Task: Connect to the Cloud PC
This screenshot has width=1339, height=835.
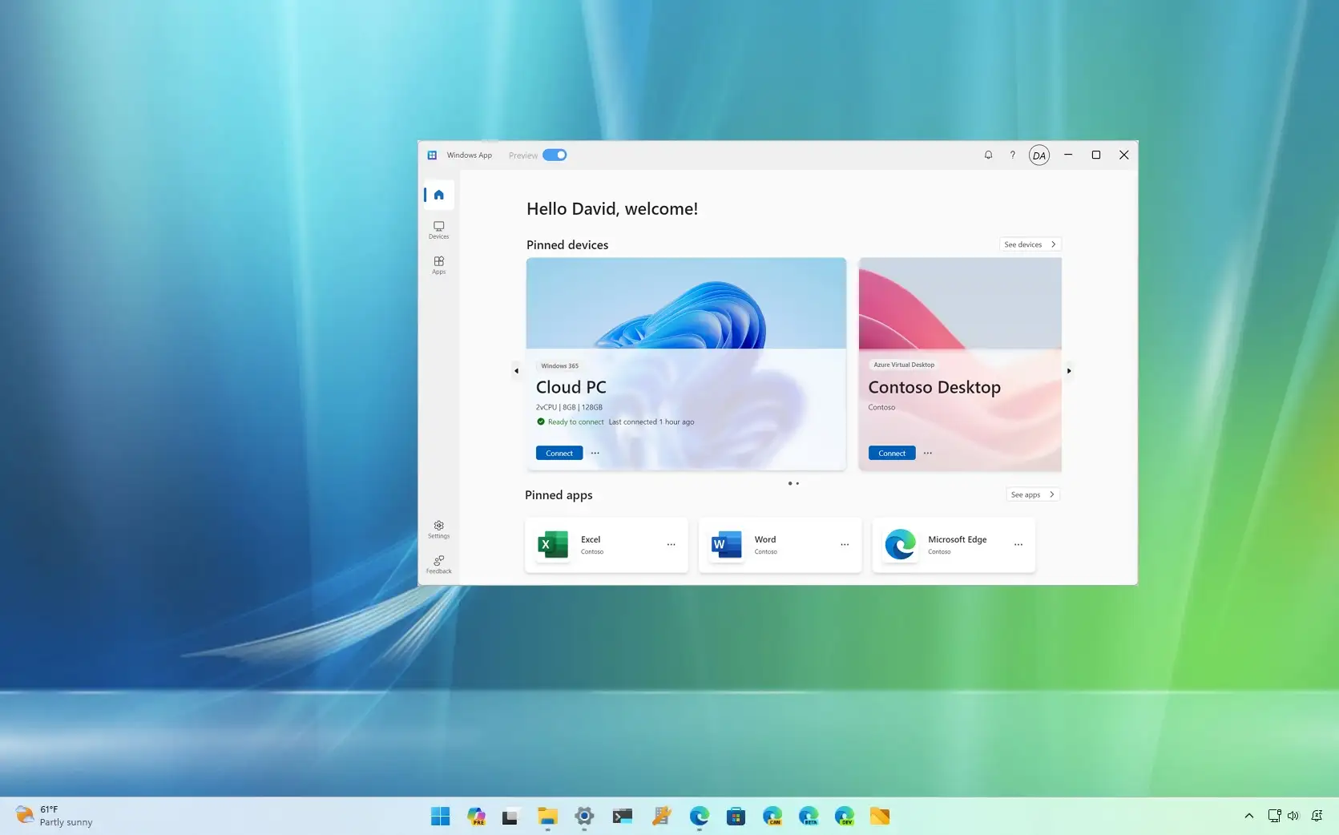Action: pyautogui.click(x=559, y=453)
